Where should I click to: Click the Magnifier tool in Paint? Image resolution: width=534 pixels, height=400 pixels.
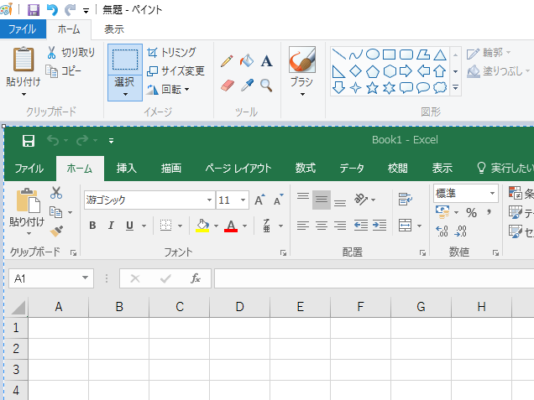point(266,85)
